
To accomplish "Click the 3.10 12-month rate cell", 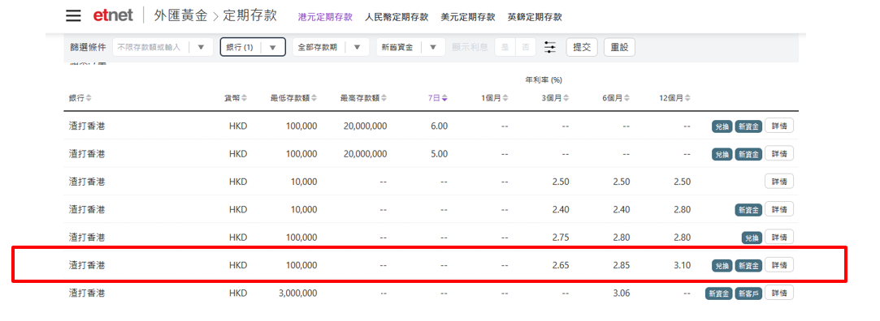I will [682, 265].
